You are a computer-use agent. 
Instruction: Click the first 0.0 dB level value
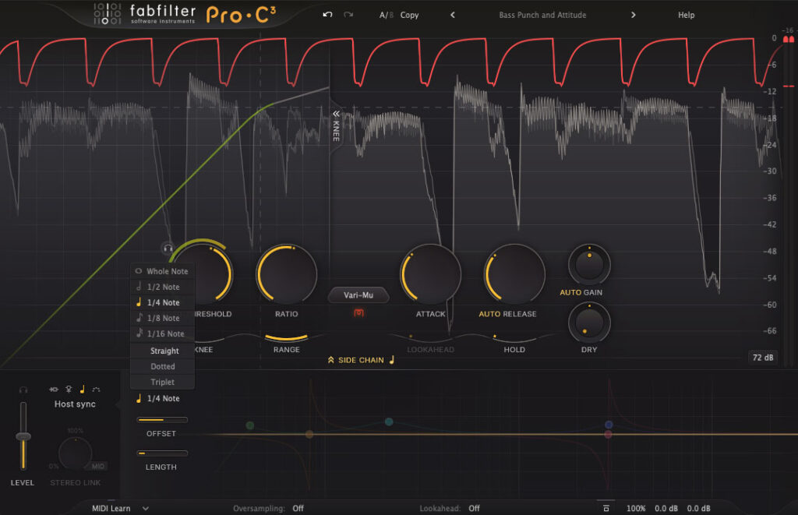click(666, 508)
